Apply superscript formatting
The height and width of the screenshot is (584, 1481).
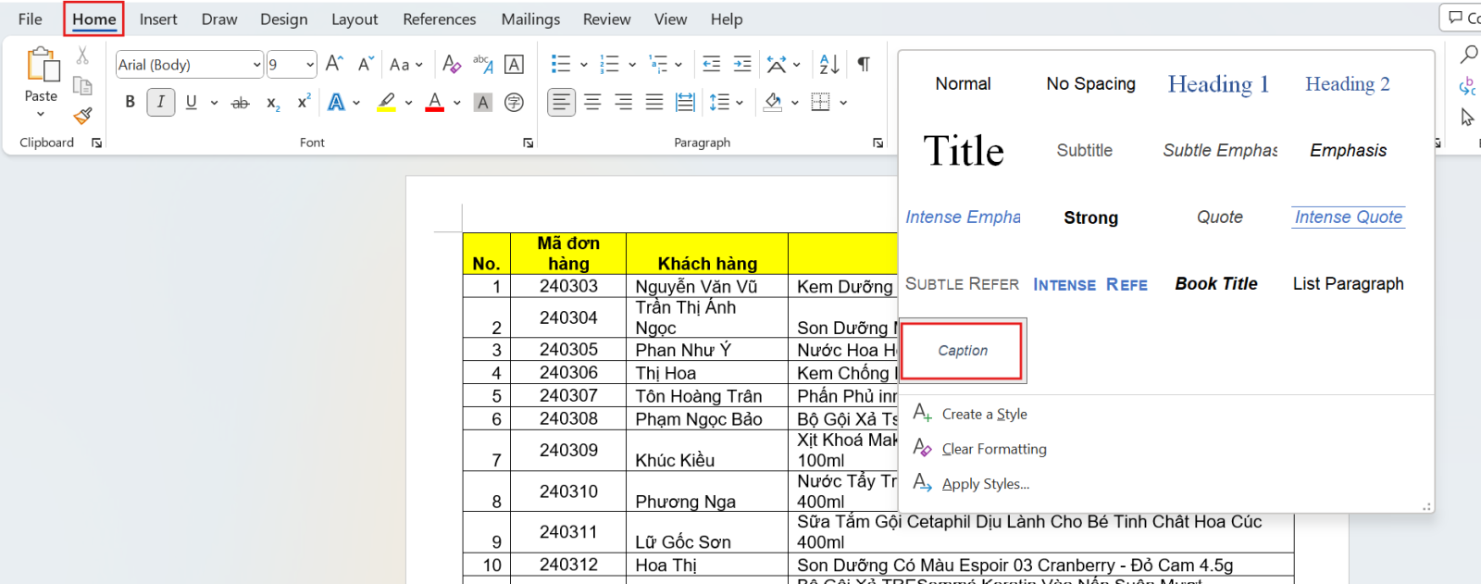304,103
